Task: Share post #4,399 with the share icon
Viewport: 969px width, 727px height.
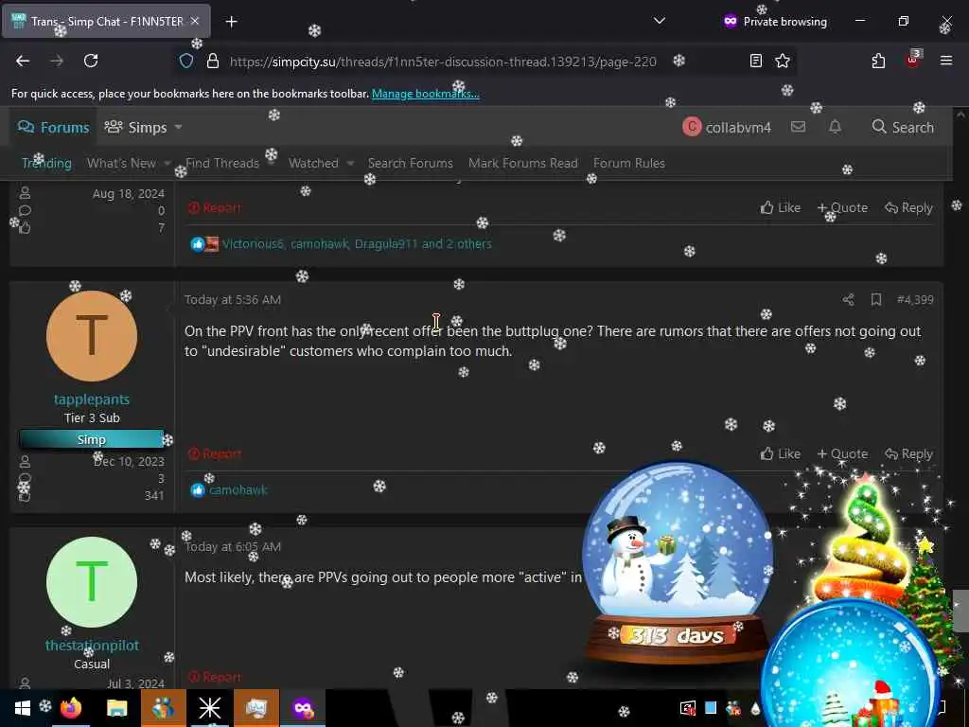Action: [848, 300]
